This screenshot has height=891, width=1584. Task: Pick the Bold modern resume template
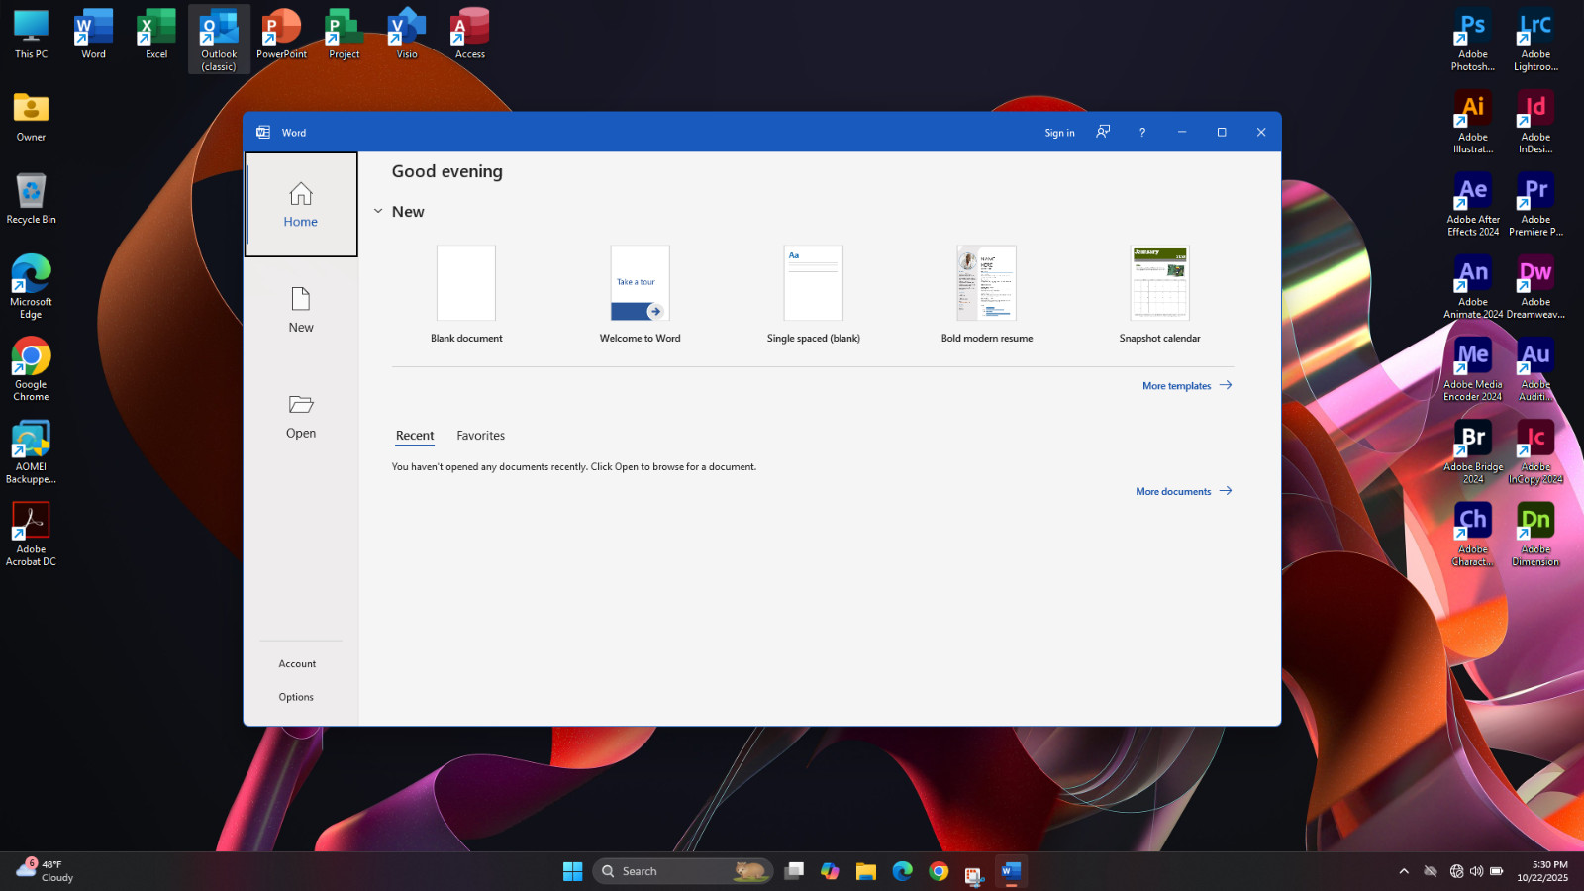[987, 283]
